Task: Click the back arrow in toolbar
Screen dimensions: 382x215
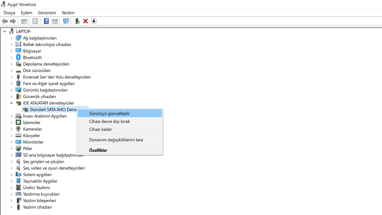Action: (5, 21)
